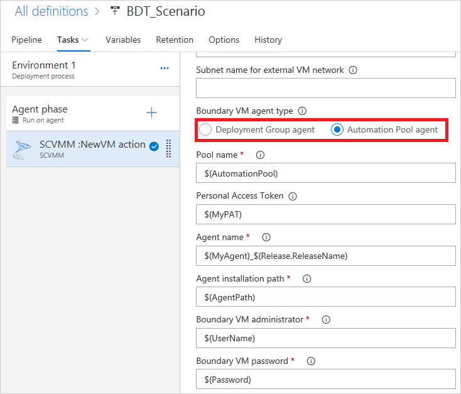
Task: Select Automation Pool agent radio button
Action: pyautogui.click(x=337, y=129)
